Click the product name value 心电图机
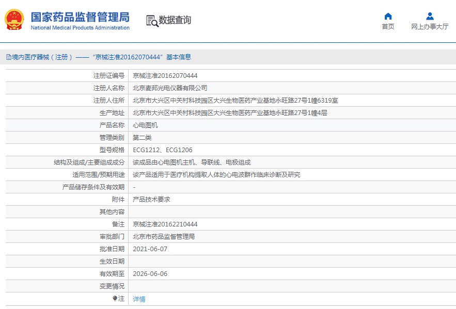Image resolution: width=456 pixels, height=309 pixels. pos(145,125)
